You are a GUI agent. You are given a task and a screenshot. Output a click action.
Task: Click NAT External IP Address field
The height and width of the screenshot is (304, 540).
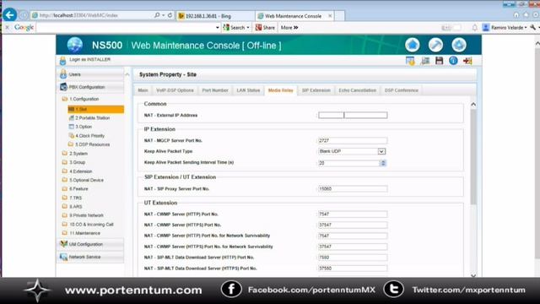(x=353, y=115)
